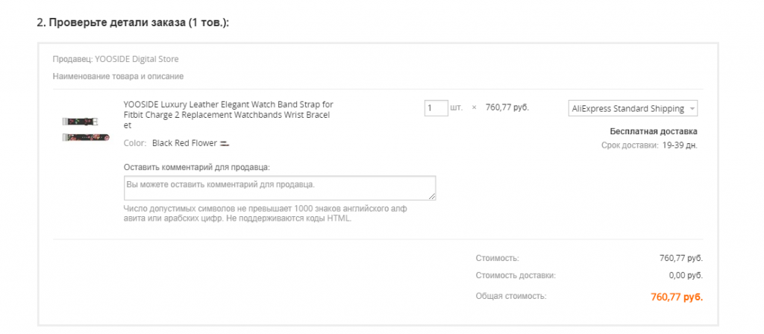Screen dimensions: 764x334
Task: Open the YOOSIDE Digital Store seller link
Action: coord(137,59)
